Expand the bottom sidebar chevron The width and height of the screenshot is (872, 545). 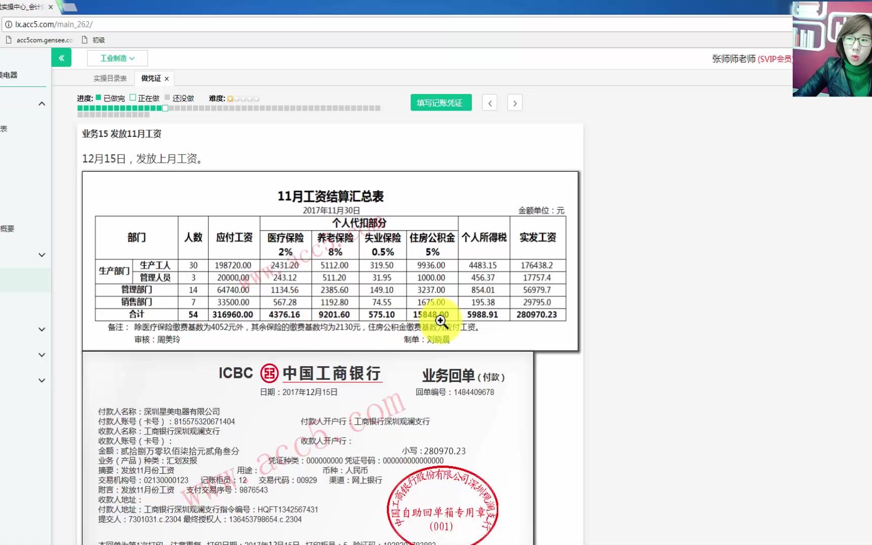(42, 380)
